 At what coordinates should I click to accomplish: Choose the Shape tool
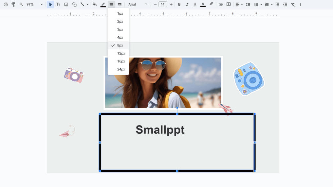click(x=74, y=4)
